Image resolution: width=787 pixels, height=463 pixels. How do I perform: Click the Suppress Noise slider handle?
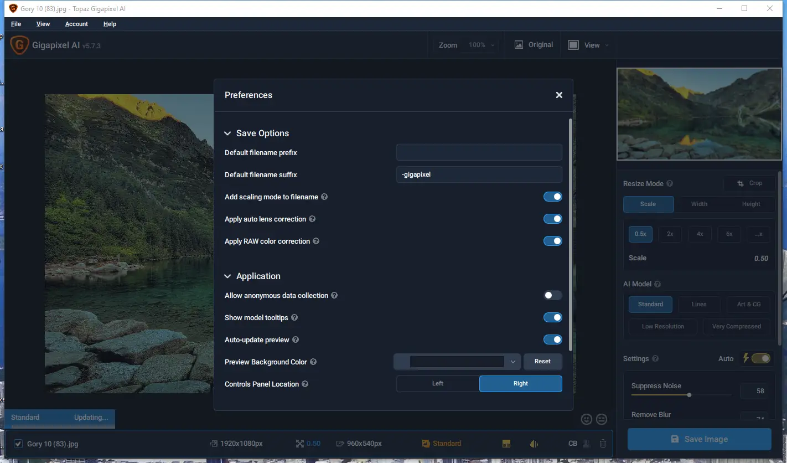tap(689, 395)
